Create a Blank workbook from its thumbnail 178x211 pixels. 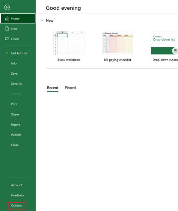click(x=69, y=43)
